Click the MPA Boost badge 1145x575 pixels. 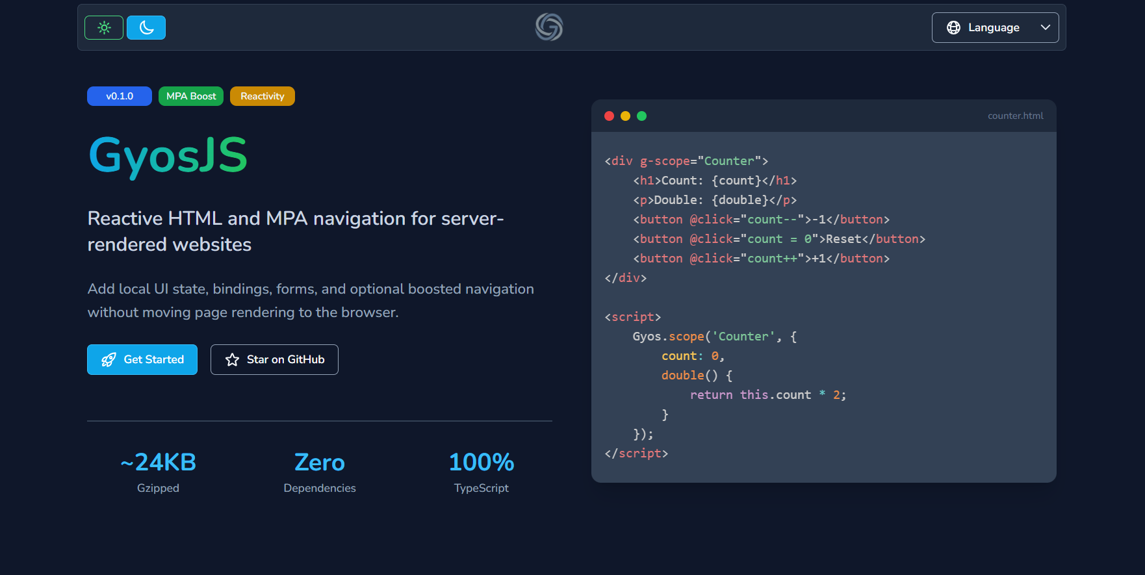point(191,96)
